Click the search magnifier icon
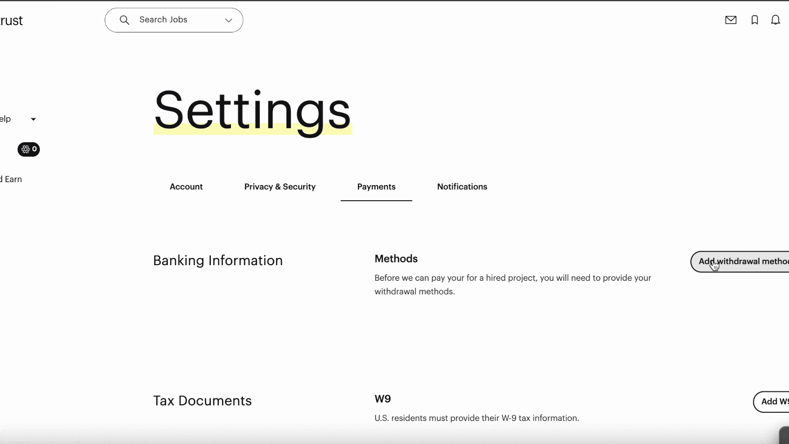Image resolution: width=789 pixels, height=444 pixels. 124,20
